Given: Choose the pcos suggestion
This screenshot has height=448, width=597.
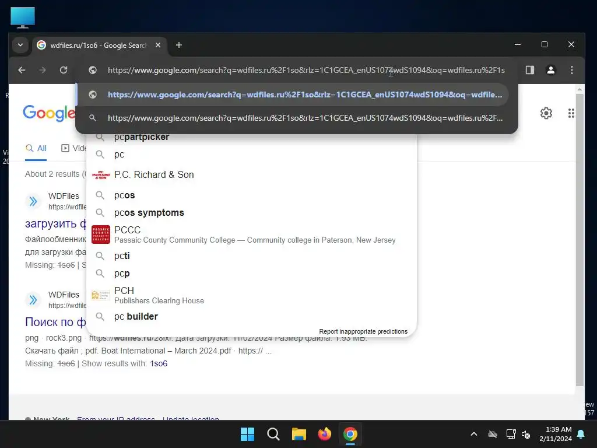Looking at the screenshot, I should click(x=251, y=195).
